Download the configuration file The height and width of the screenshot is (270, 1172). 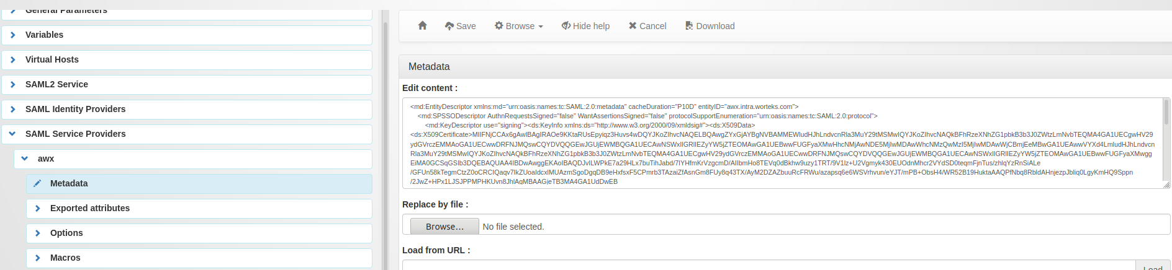710,26
